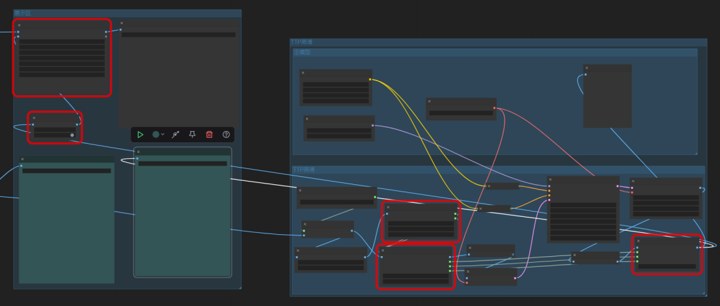
Task: Click red output port on middle 主模型 node
Action: (x=494, y=108)
